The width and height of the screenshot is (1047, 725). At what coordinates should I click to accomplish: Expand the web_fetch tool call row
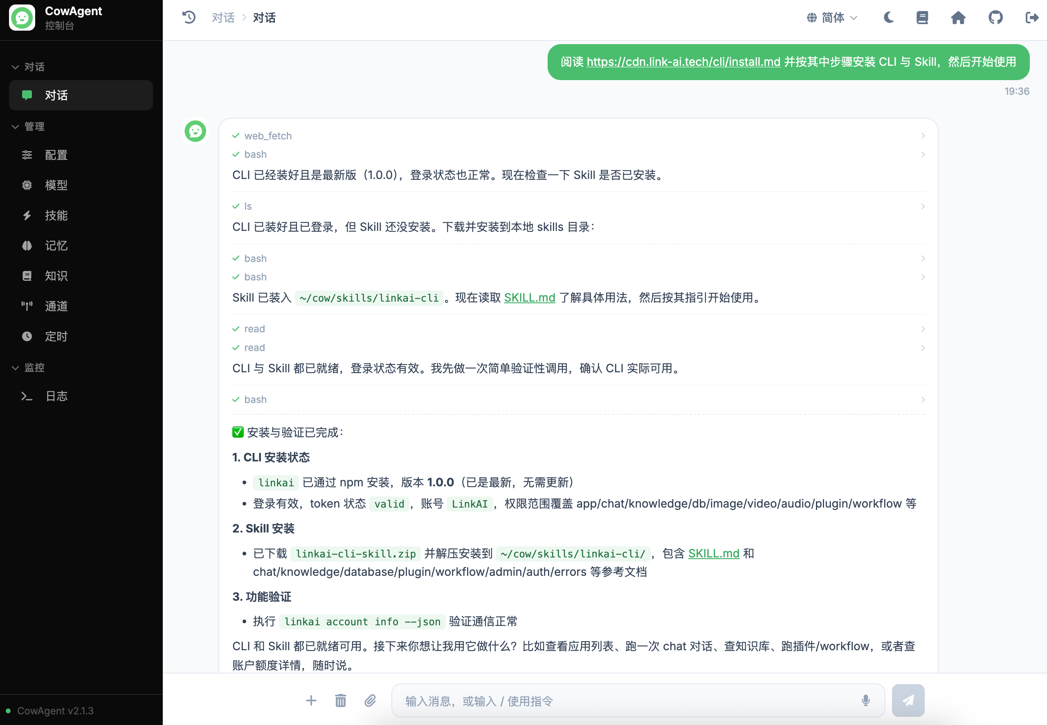(x=578, y=136)
